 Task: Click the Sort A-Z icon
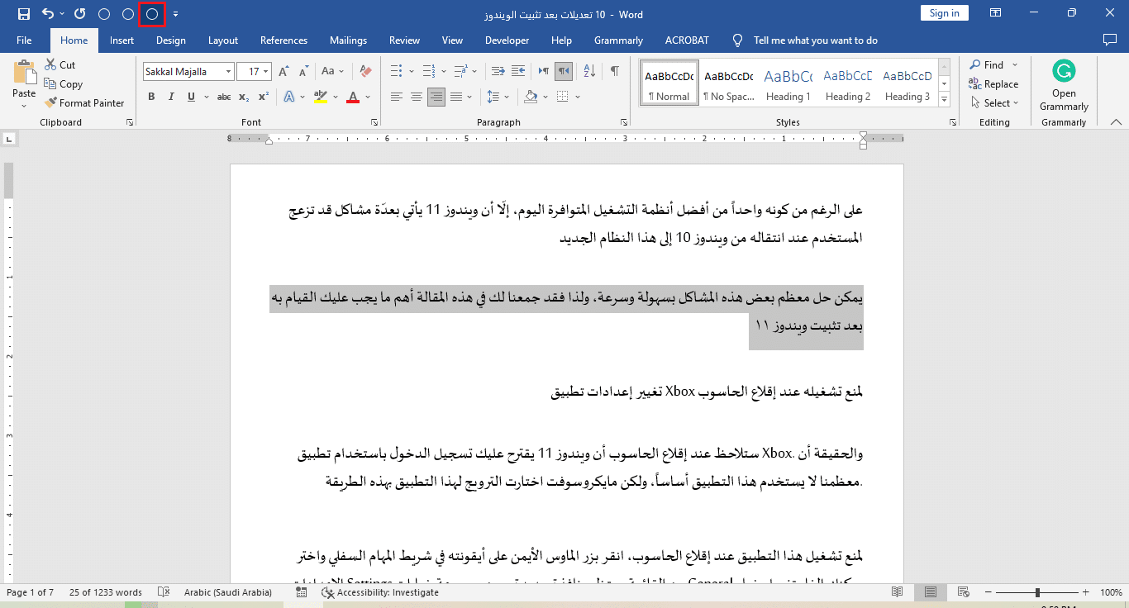[590, 72]
